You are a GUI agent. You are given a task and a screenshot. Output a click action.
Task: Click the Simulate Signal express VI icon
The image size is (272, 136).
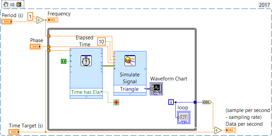130,61
